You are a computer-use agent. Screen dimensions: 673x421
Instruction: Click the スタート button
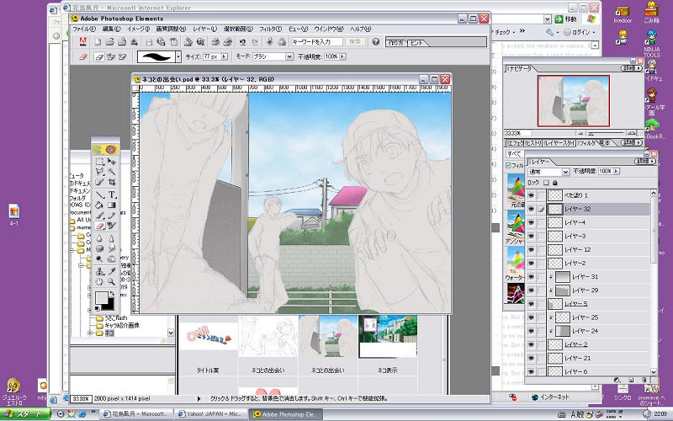(x=25, y=414)
